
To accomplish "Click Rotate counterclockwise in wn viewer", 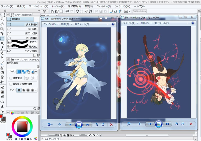I will pos(97,124).
